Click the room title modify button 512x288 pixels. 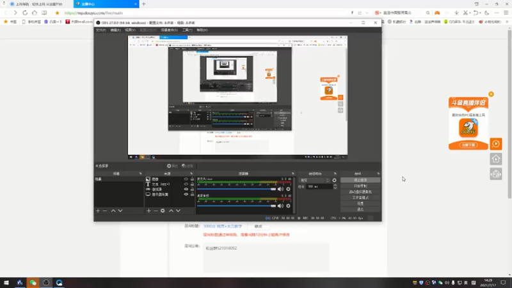[259, 227]
